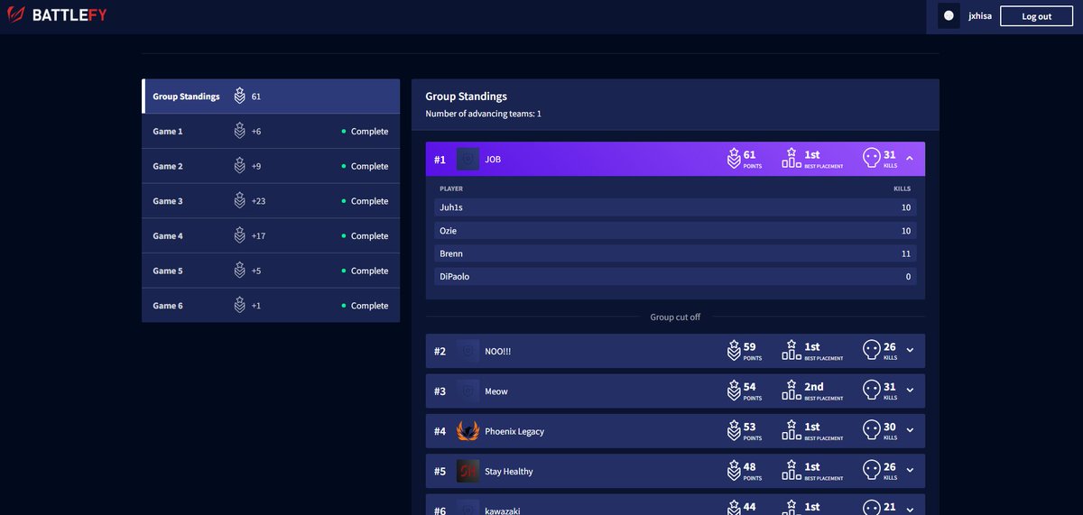Select player Juh1s in the JOB roster

(675, 207)
